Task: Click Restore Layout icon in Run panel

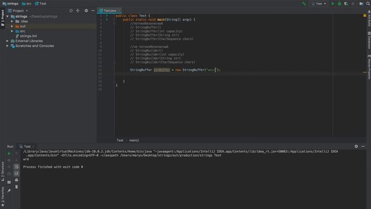Action: (9, 182)
